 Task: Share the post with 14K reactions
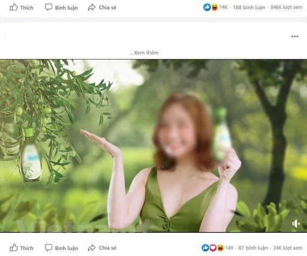(x=102, y=7)
